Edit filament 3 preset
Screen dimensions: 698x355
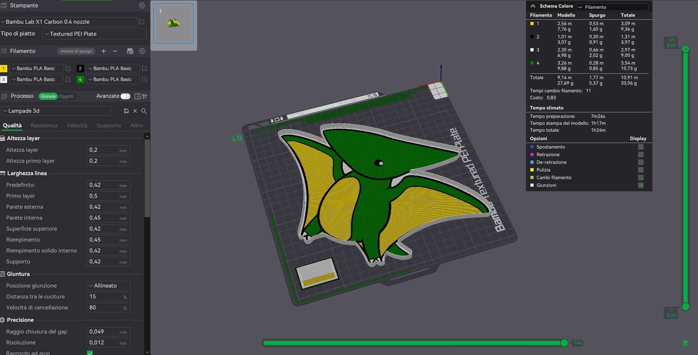(x=68, y=79)
